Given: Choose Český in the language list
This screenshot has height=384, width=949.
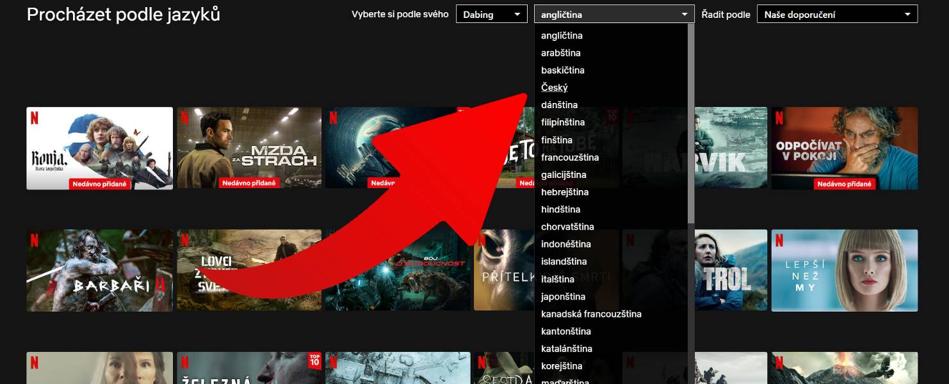Looking at the screenshot, I should click(555, 88).
